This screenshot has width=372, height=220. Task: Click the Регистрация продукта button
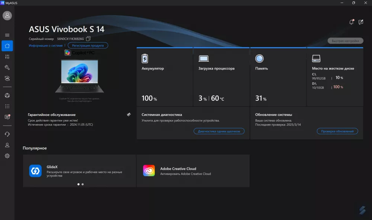88,45
